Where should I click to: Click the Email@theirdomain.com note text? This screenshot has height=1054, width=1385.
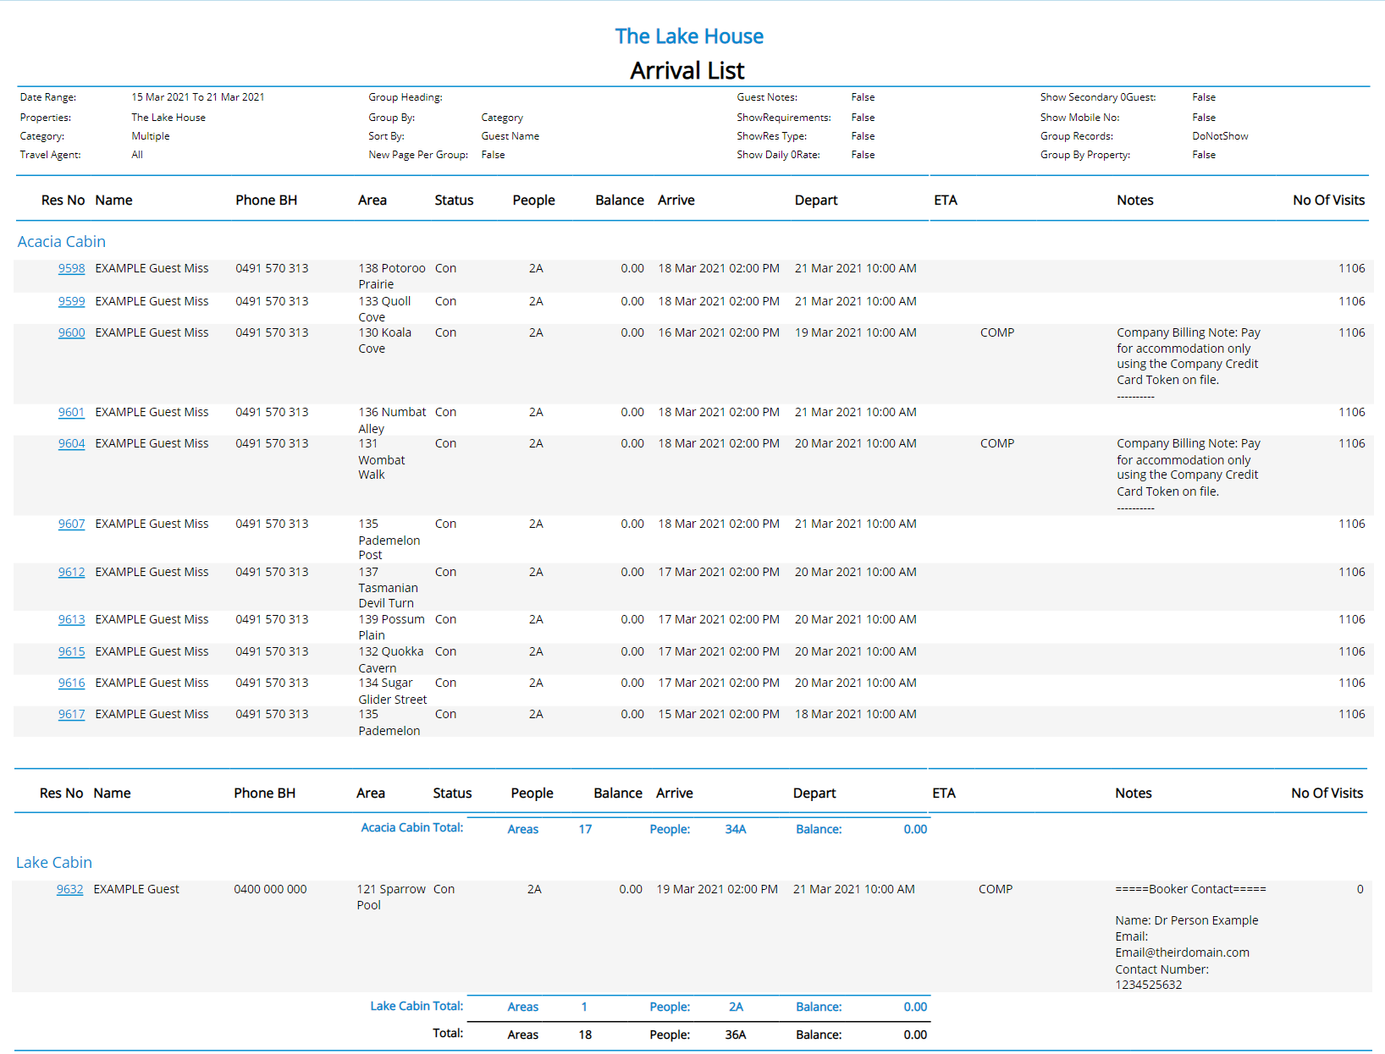pos(1182,952)
